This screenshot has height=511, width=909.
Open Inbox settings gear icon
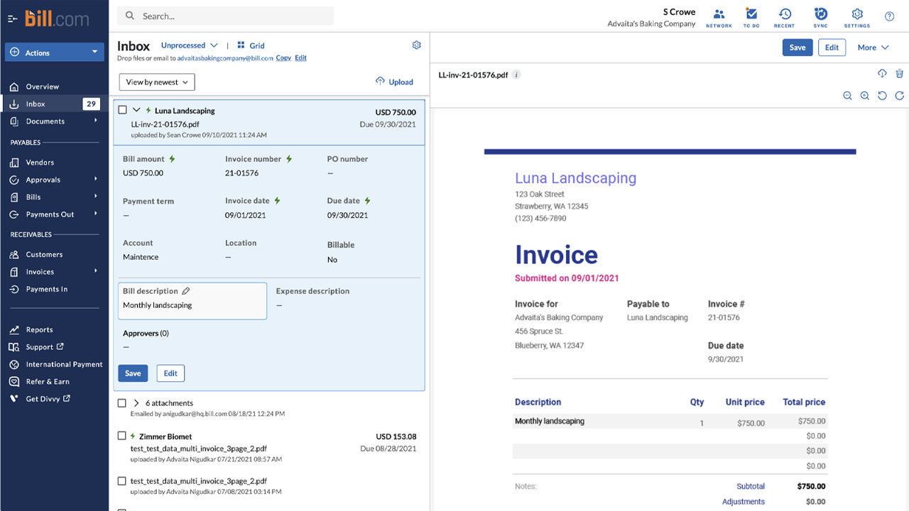(x=417, y=45)
